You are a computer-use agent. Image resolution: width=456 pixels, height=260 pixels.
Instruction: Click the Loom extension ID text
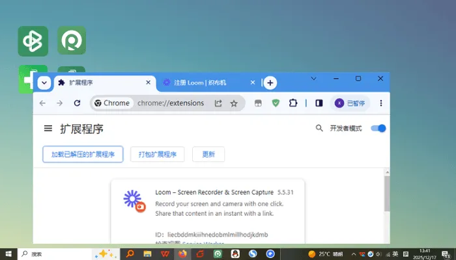point(212,235)
